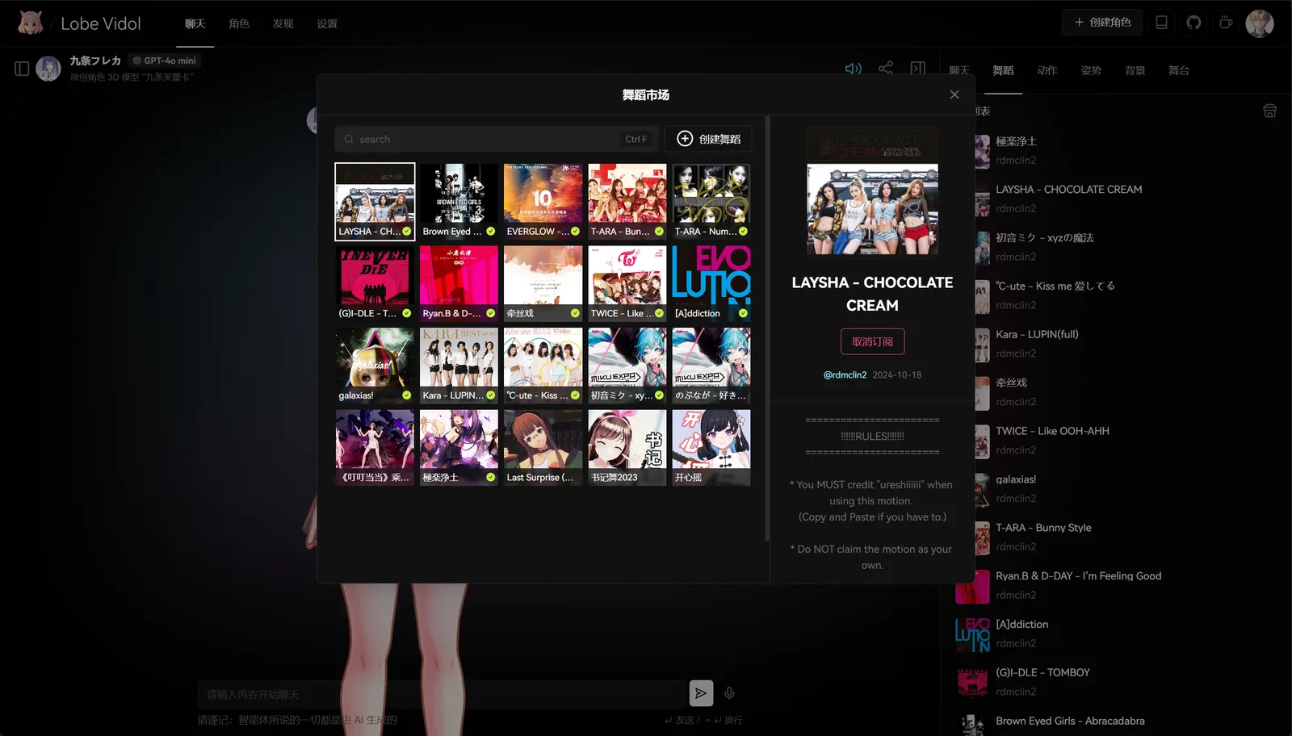Select the 背景 tab in right panel
The height and width of the screenshot is (736, 1292).
(1135, 70)
